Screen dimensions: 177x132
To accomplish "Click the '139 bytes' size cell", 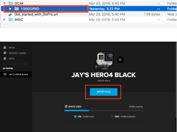I will point(152,14).
